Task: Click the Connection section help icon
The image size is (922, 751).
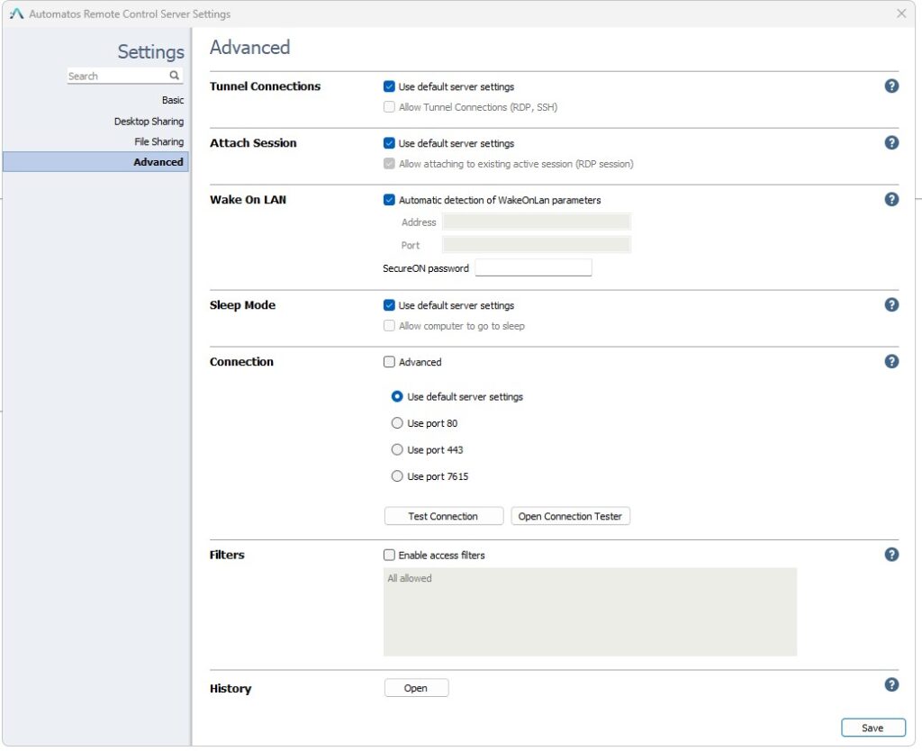Action: coord(891,361)
